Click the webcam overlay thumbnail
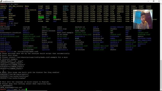The width and height of the screenshot is (162, 91). tap(143, 19)
